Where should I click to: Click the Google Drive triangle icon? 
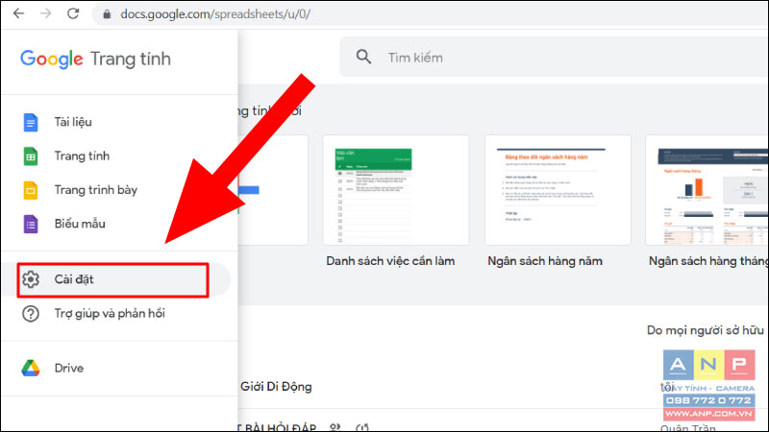31,368
